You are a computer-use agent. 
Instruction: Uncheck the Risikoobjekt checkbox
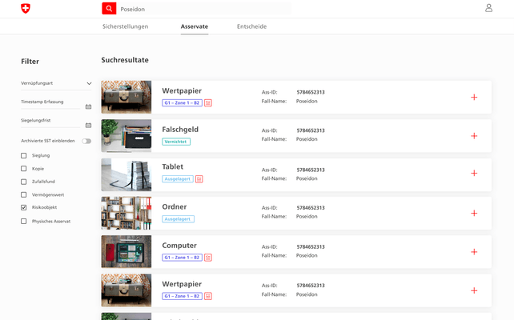(24, 208)
